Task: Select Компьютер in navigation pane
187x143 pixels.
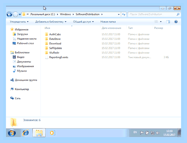Action: (22, 89)
